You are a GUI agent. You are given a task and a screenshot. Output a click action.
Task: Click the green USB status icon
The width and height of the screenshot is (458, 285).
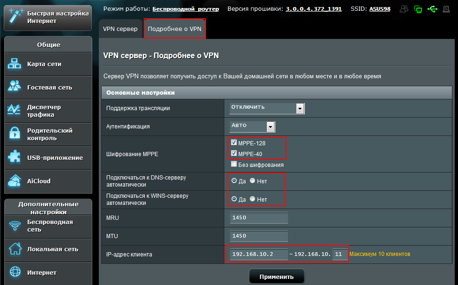(x=433, y=9)
